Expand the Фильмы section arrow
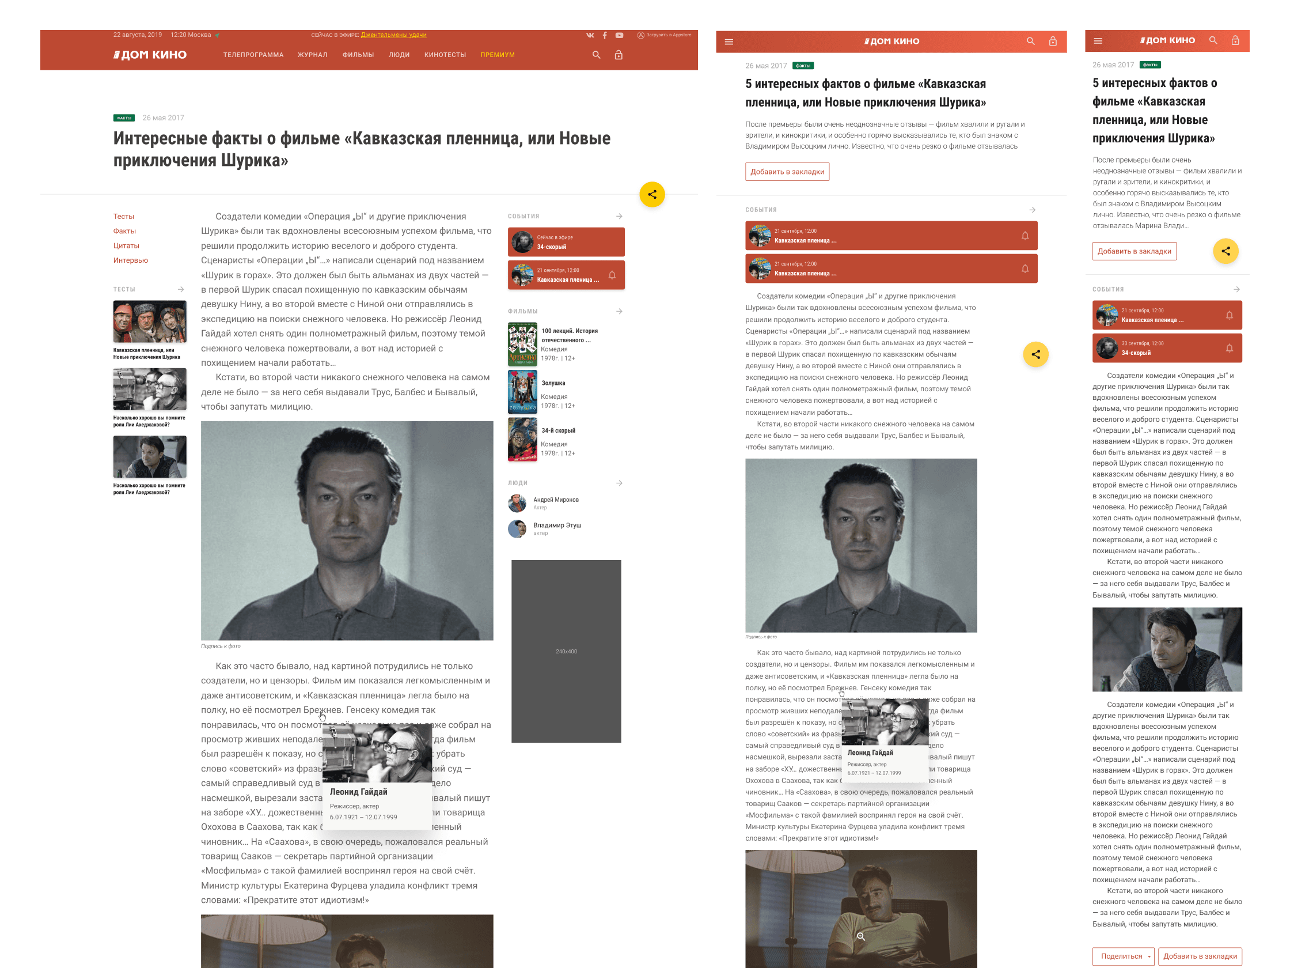This screenshot has height=968, width=1290. point(619,311)
